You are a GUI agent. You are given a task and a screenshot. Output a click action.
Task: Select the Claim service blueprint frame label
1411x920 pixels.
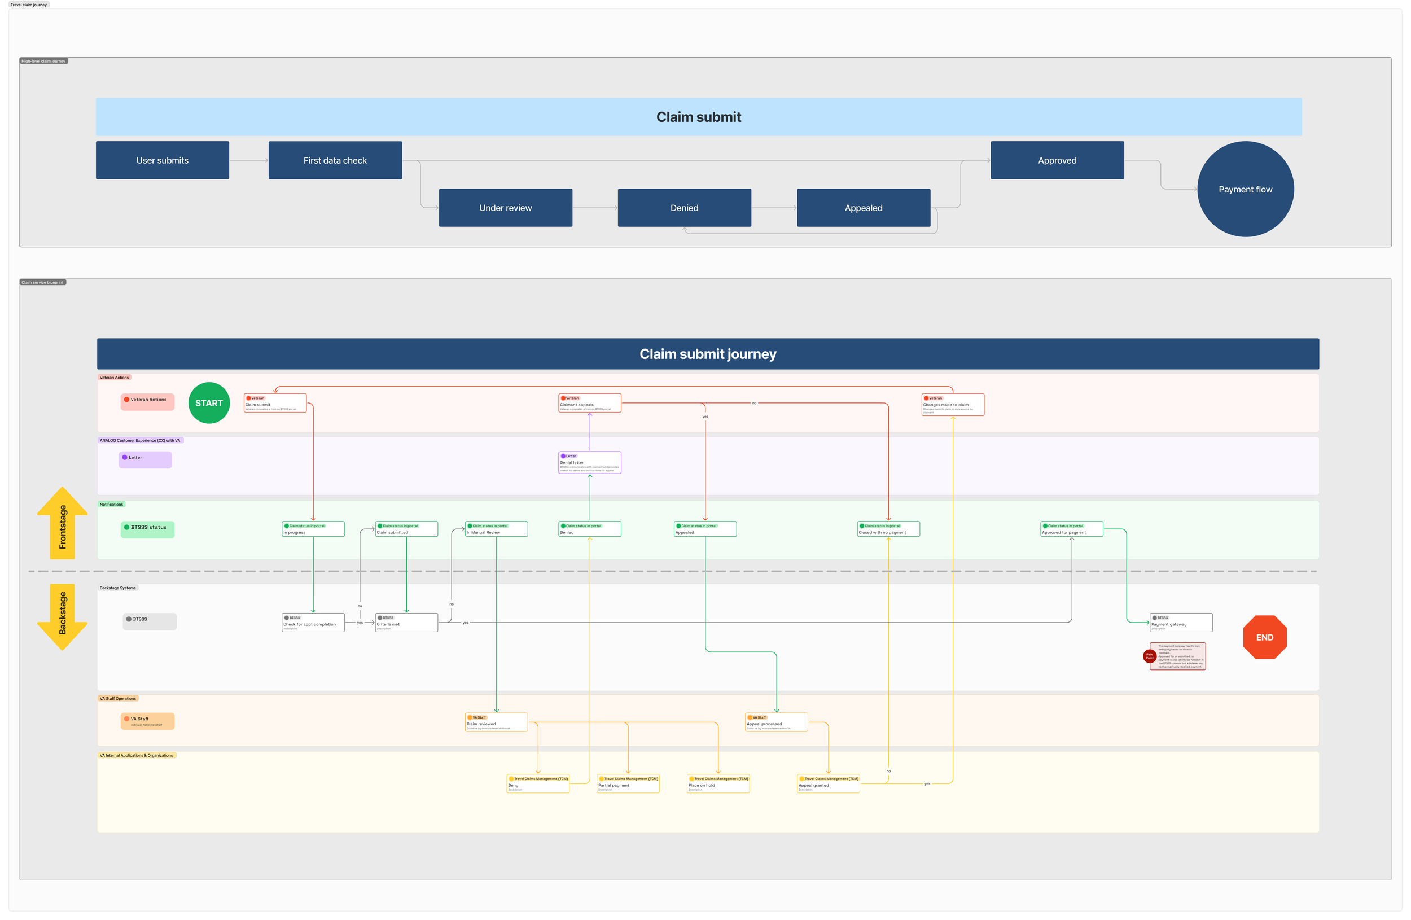[42, 282]
